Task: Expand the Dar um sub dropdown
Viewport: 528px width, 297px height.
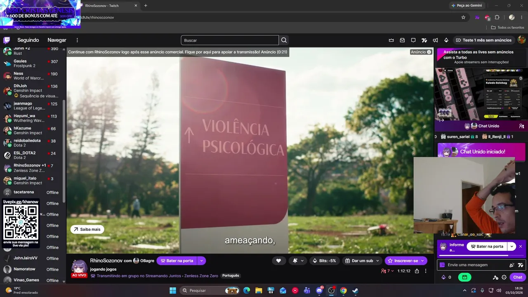Action: [x=377, y=261]
